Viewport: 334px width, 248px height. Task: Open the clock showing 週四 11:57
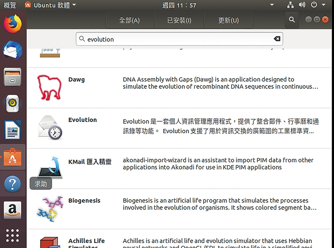point(179,5)
